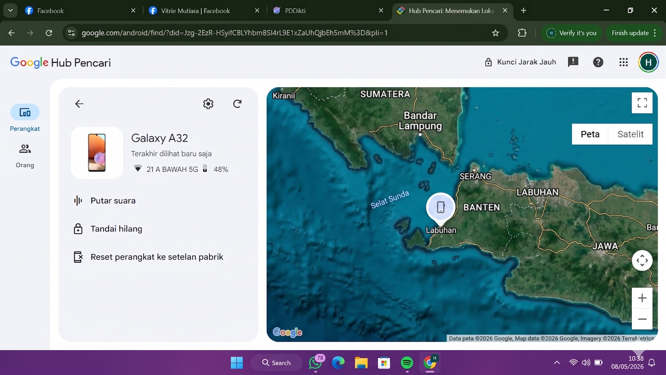
Task: Select the Perangkat sidebar icon
Action: [x=25, y=112]
